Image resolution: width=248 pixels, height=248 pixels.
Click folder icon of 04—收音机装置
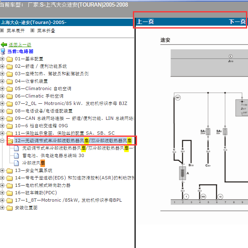(9, 81)
